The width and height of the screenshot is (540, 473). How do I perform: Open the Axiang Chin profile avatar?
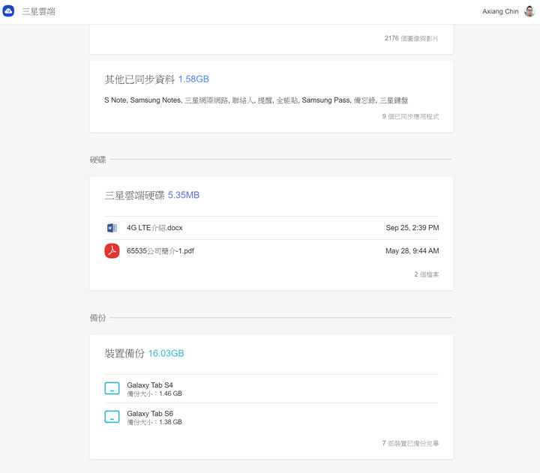click(529, 11)
